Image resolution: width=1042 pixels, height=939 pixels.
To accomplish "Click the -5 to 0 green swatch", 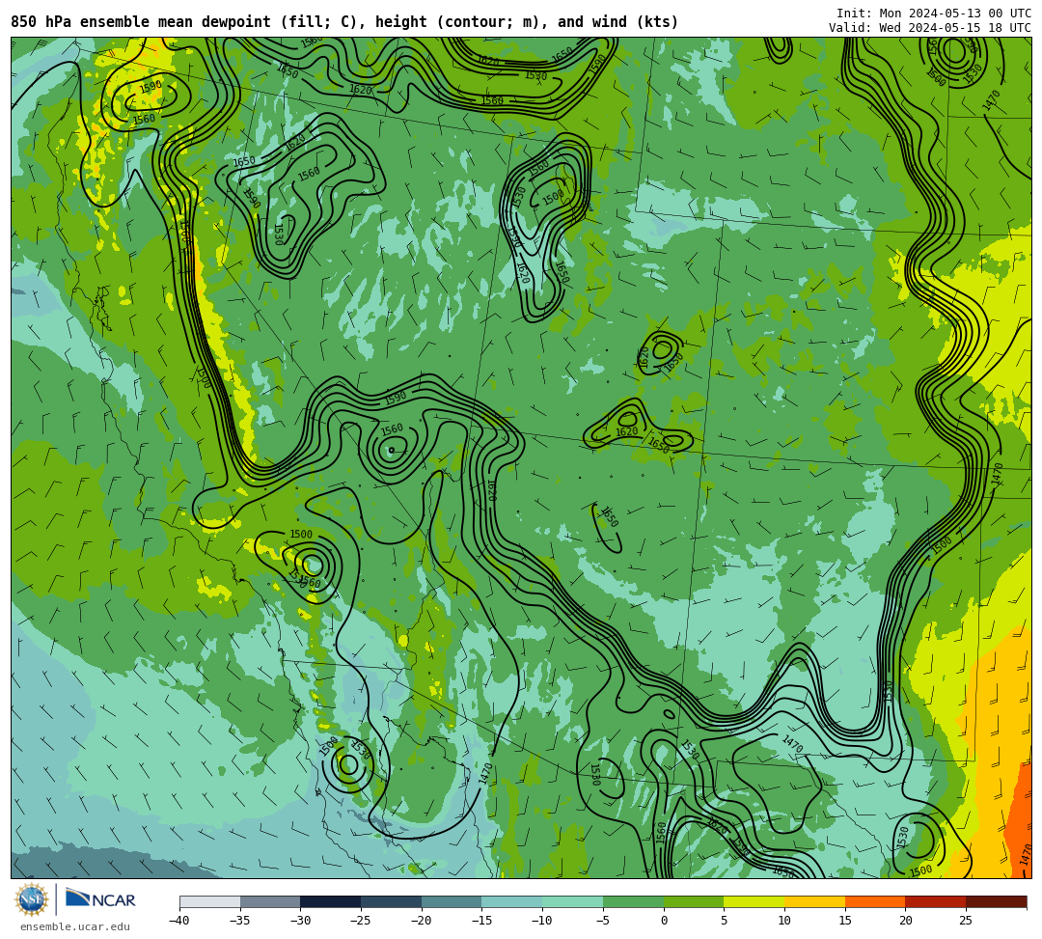I will (633, 901).
